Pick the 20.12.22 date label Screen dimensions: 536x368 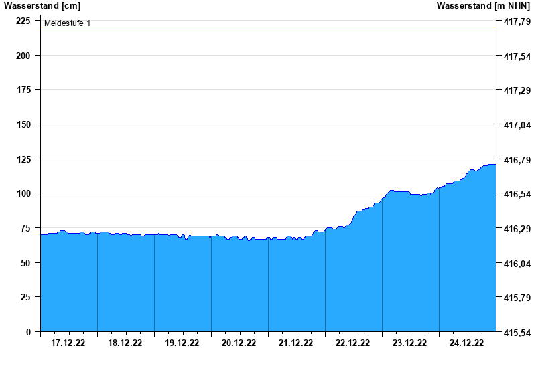(239, 343)
